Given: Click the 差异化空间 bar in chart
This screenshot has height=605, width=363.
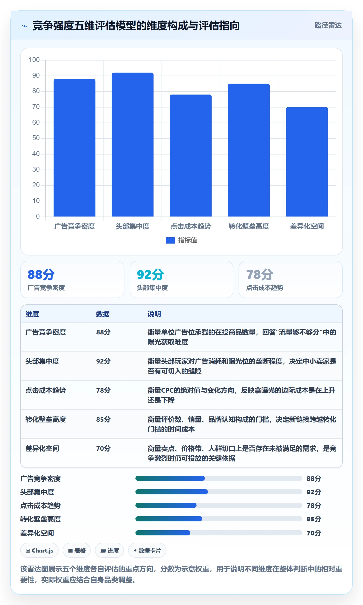Looking at the screenshot, I should [x=307, y=162].
